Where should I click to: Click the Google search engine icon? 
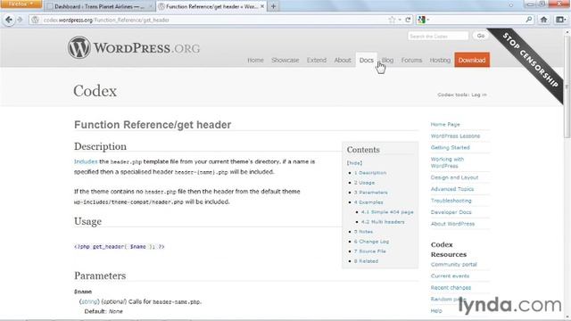421,20
